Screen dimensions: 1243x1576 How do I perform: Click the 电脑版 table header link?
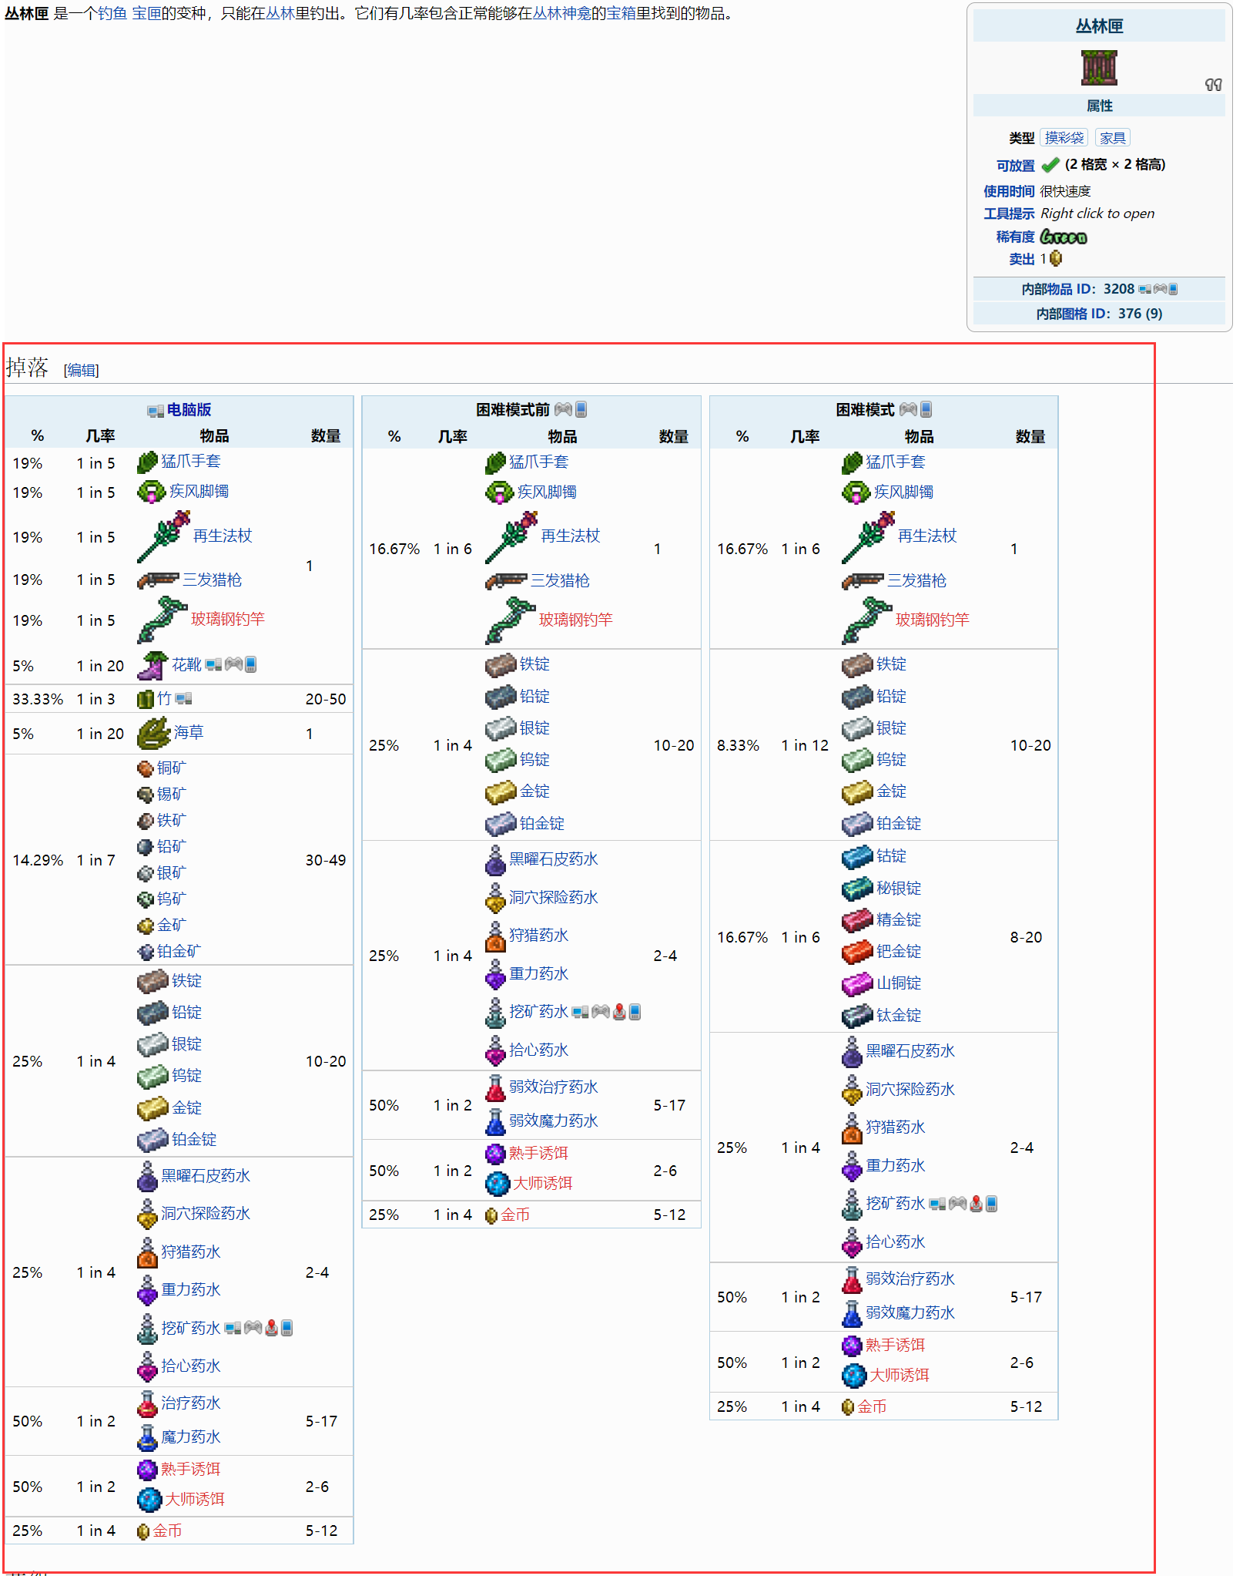(189, 410)
